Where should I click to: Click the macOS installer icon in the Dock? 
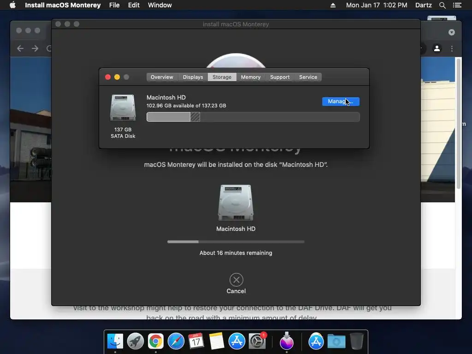287,341
